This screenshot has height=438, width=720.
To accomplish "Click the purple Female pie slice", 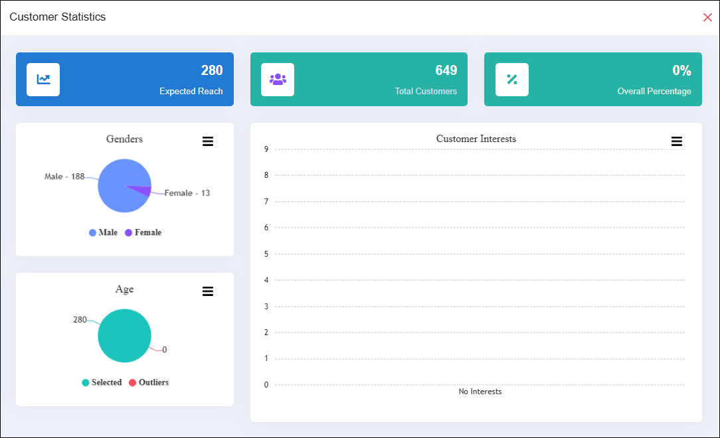I will click(141, 190).
